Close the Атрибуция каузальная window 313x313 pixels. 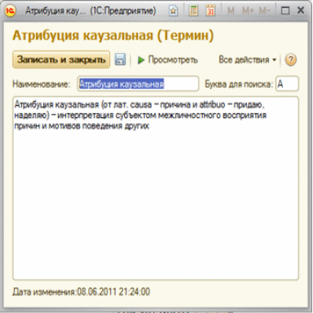301,11
